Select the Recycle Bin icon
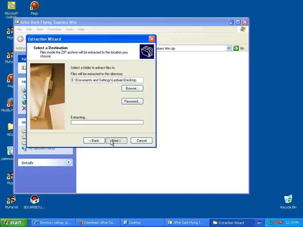The width and height of the screenshot is (303, 227). tap(288, 202)
